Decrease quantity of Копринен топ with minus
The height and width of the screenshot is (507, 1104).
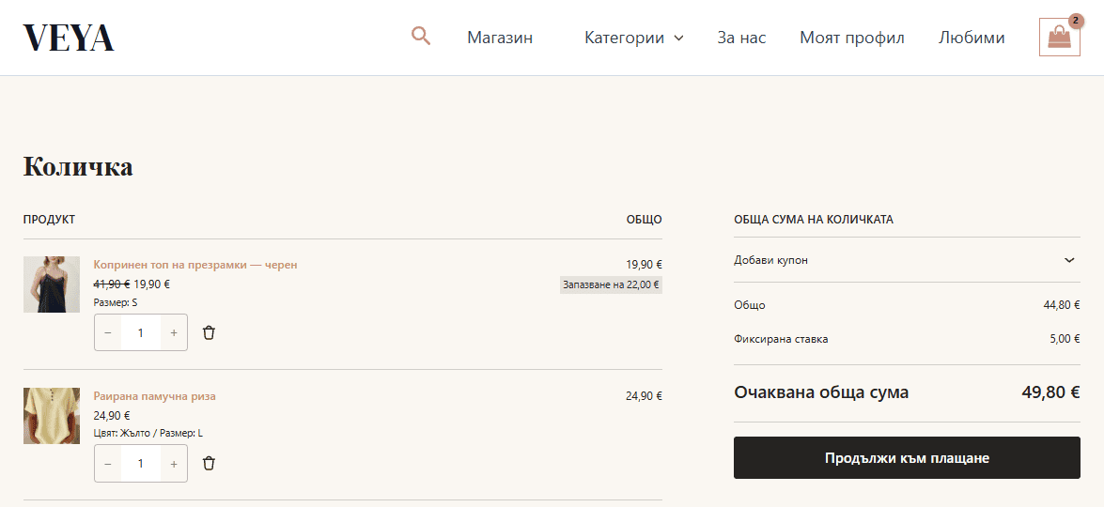tap(108, 332)
